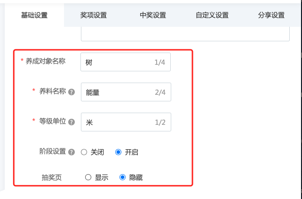Click help icon next to 养料名称

(72, 92)
